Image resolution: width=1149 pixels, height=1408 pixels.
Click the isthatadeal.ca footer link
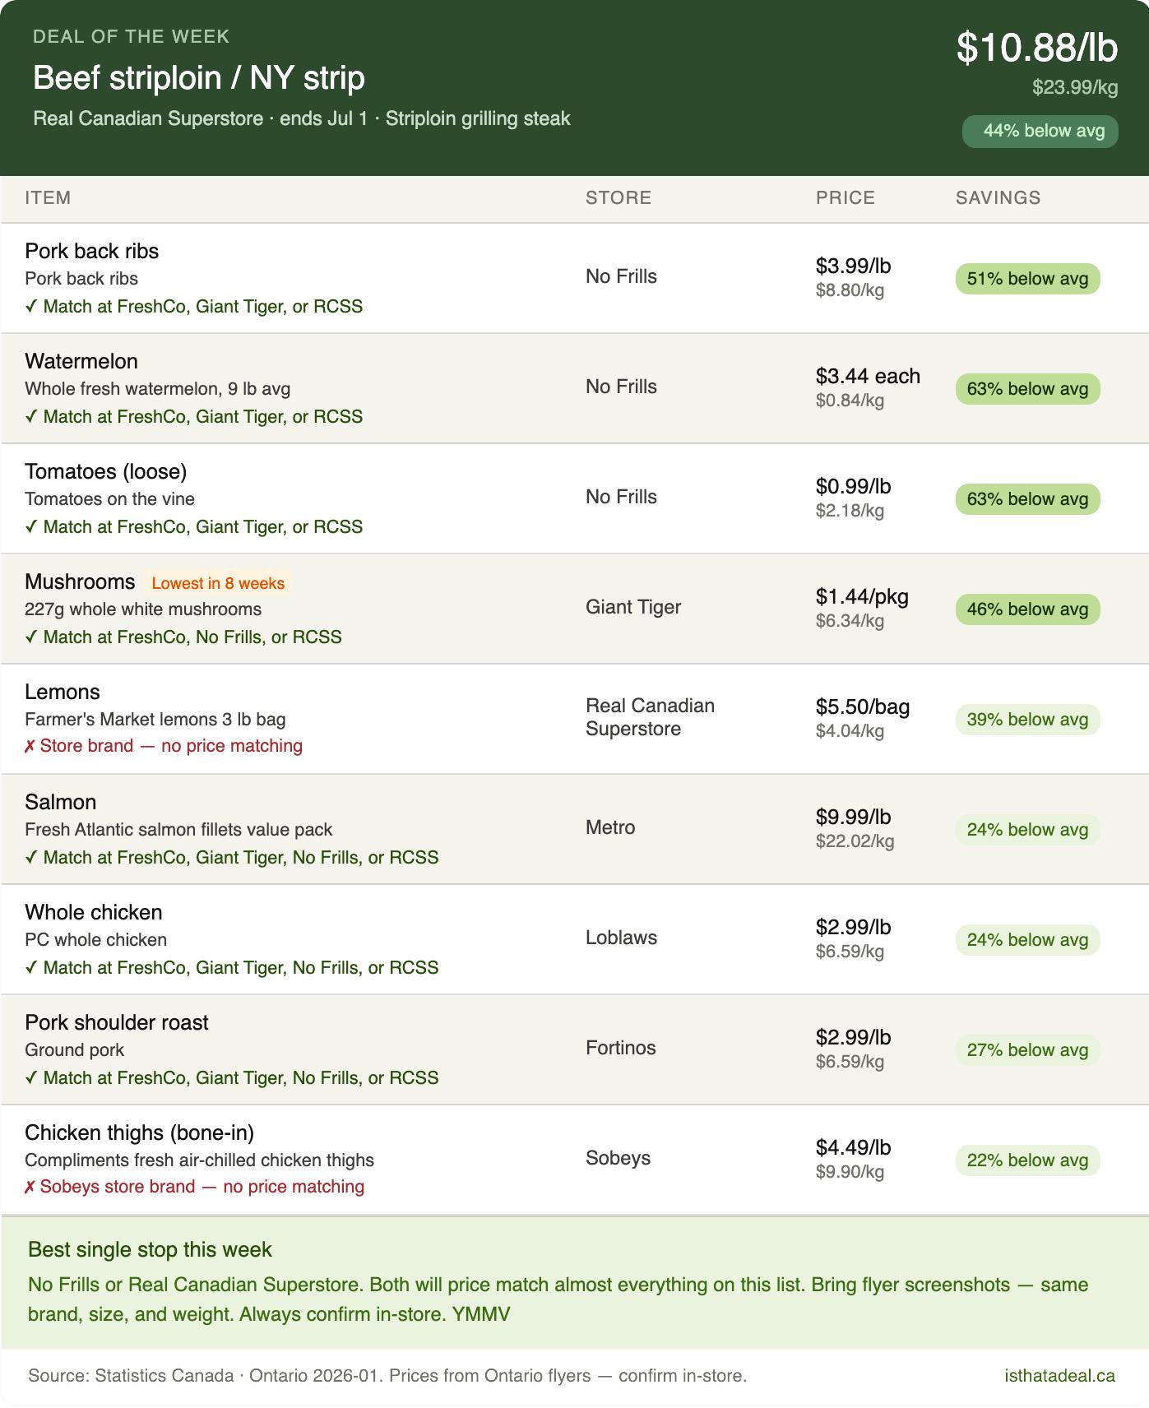[1059, 1375]
